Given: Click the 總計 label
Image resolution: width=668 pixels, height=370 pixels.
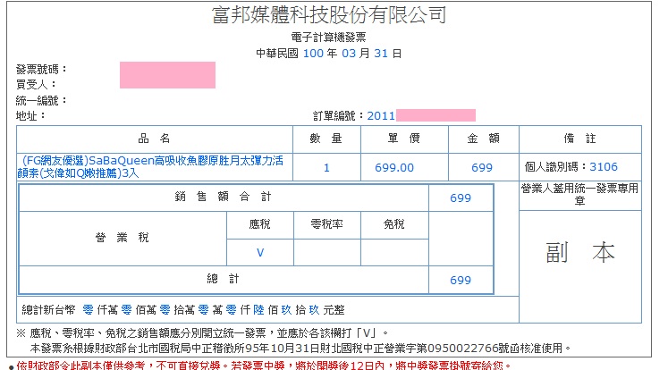Looking at the screenshot, I should (224, 279).
